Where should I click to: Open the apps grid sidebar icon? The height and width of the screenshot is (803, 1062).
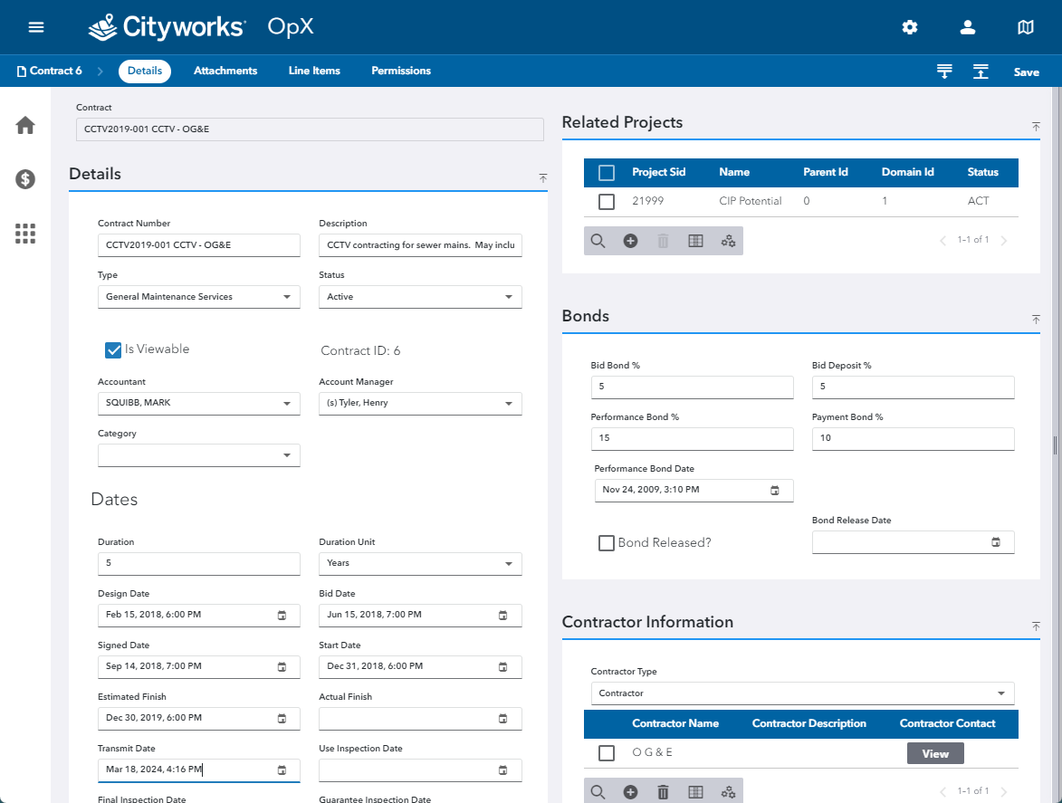tap(25, 234)
